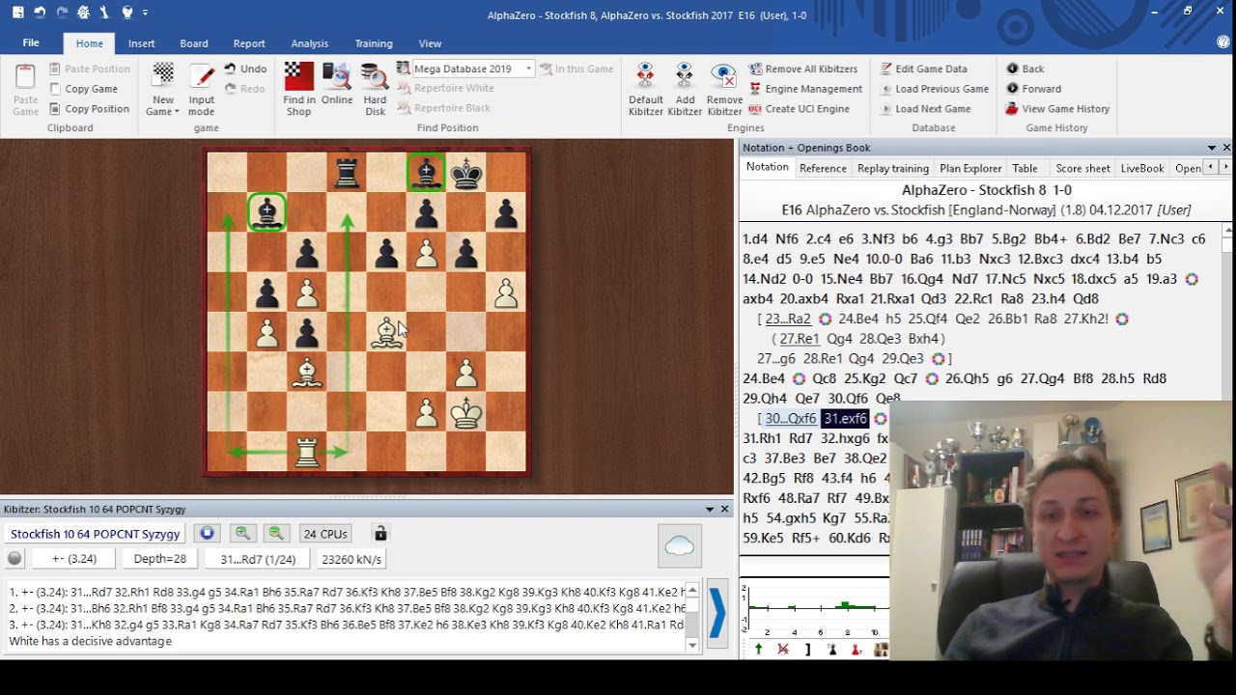
Task: Click the New Game chessboard icon
Action: pos(163,77)
